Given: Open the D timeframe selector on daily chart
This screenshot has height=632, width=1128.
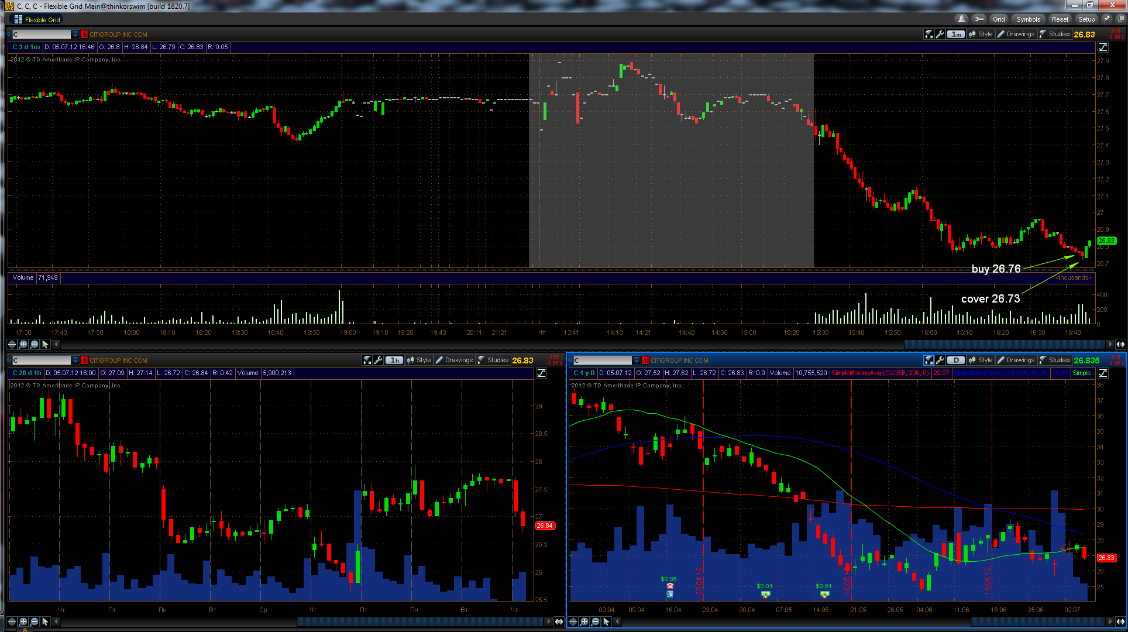Looking at the screenshot, I should coord(956,360).
